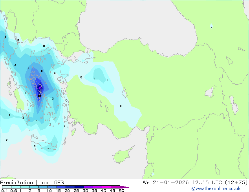Click the 15–20 mm legend color box

(61, 187)
